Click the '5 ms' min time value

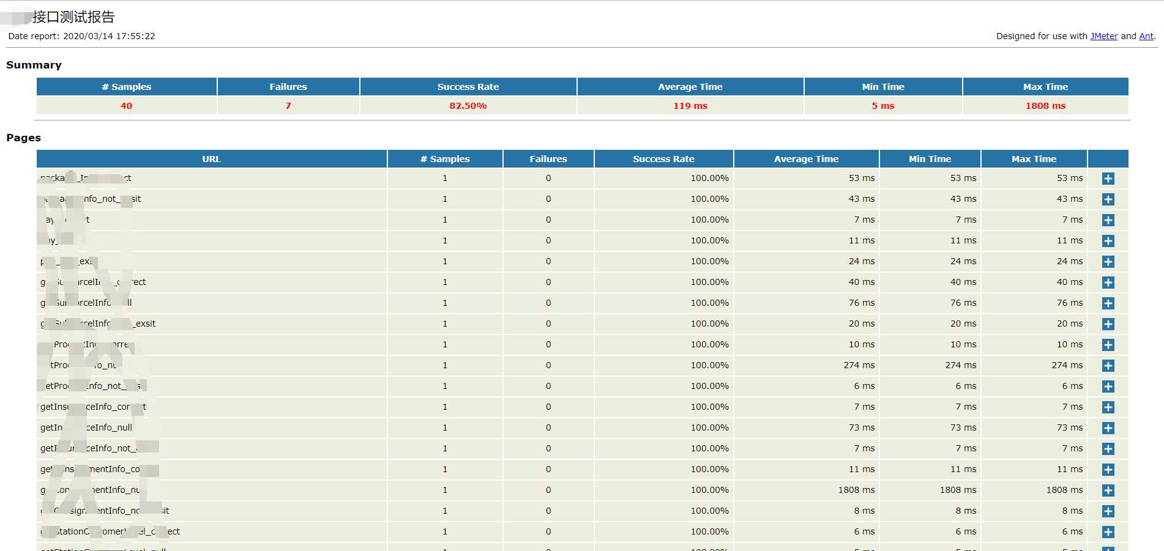883,106
